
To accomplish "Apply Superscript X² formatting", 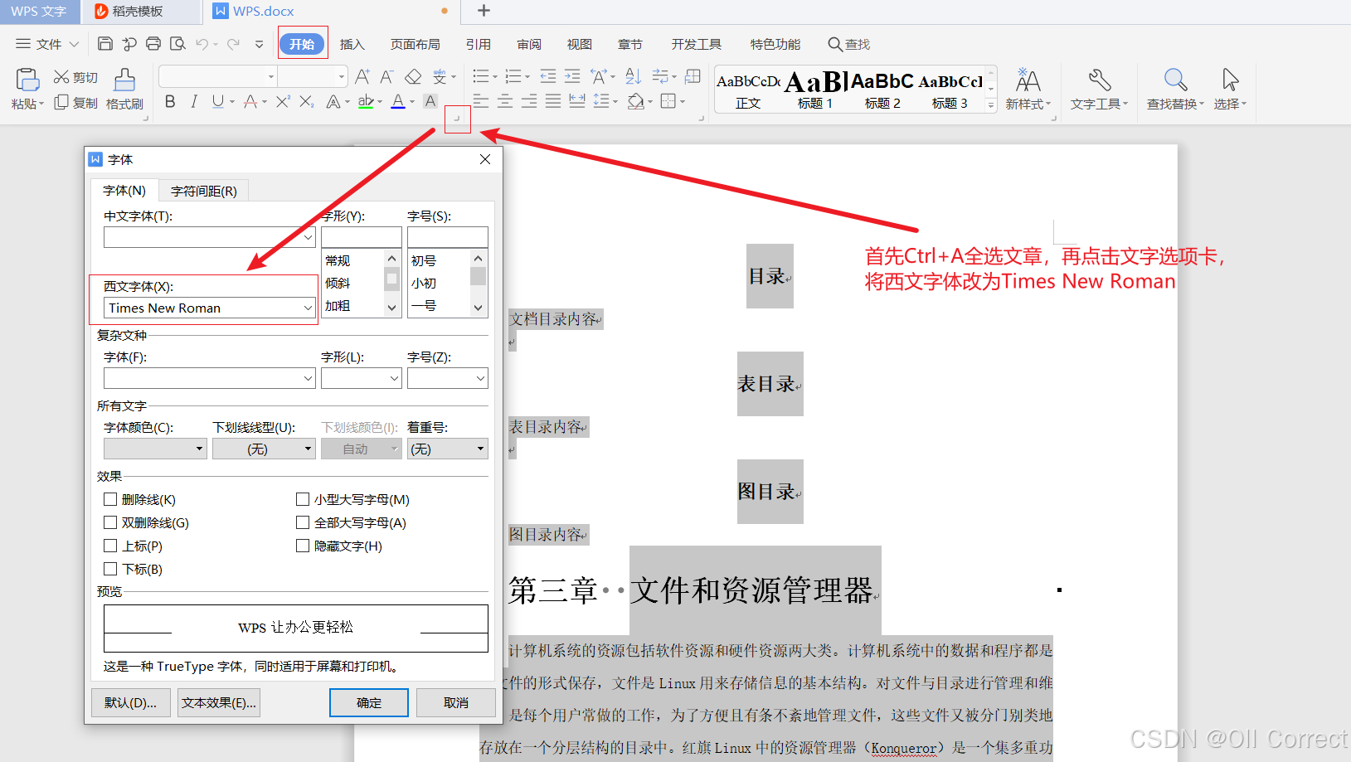I will (x=283, y=101).
